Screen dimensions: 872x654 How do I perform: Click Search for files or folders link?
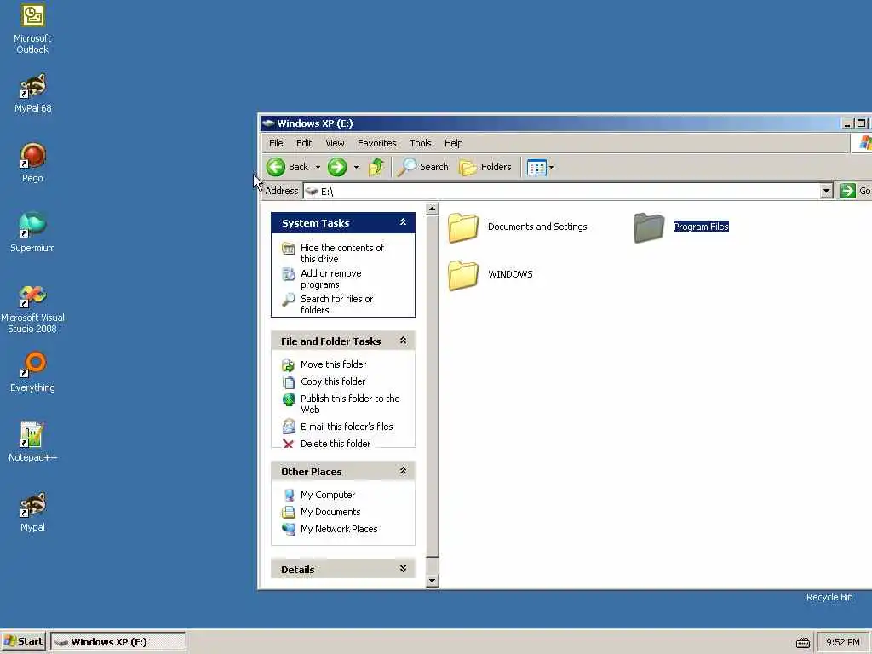click(x=336, y=304)
